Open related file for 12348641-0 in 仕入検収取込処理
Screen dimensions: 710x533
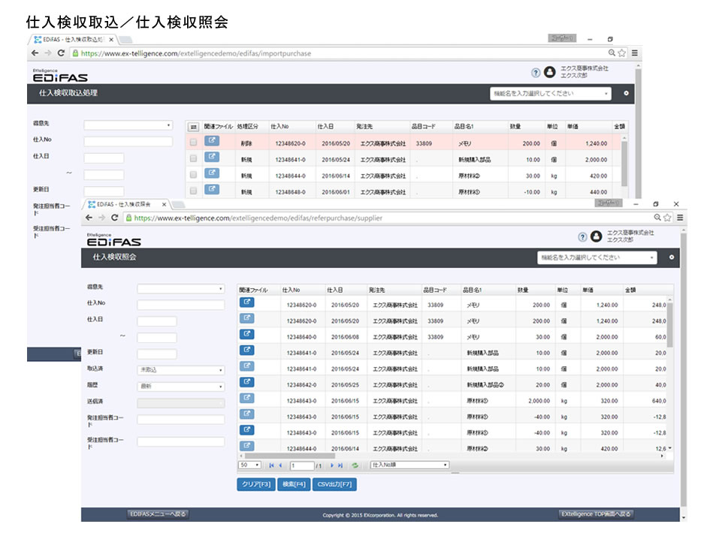tap(212, 157)
